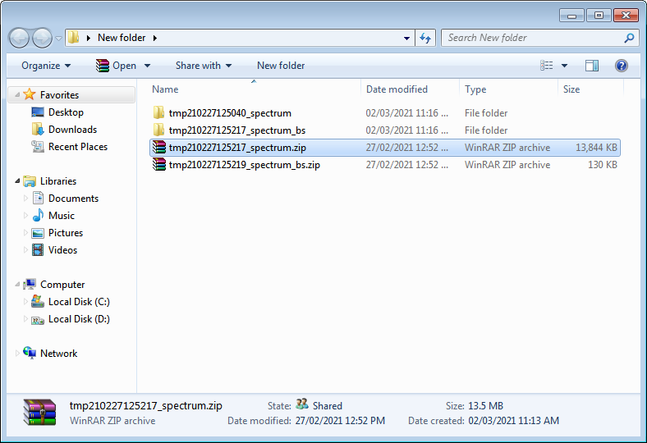Expand the Videos library
This screenshot has width=647, height=443.
(25, 250)
